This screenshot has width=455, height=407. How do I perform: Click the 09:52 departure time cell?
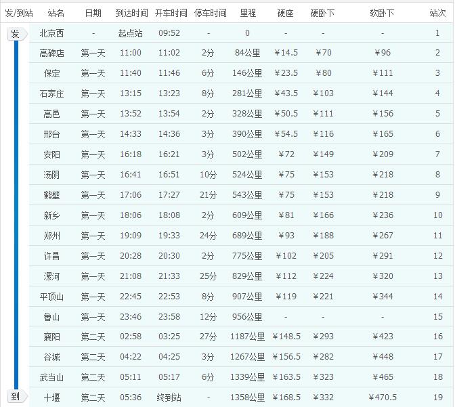pos(169,33)
